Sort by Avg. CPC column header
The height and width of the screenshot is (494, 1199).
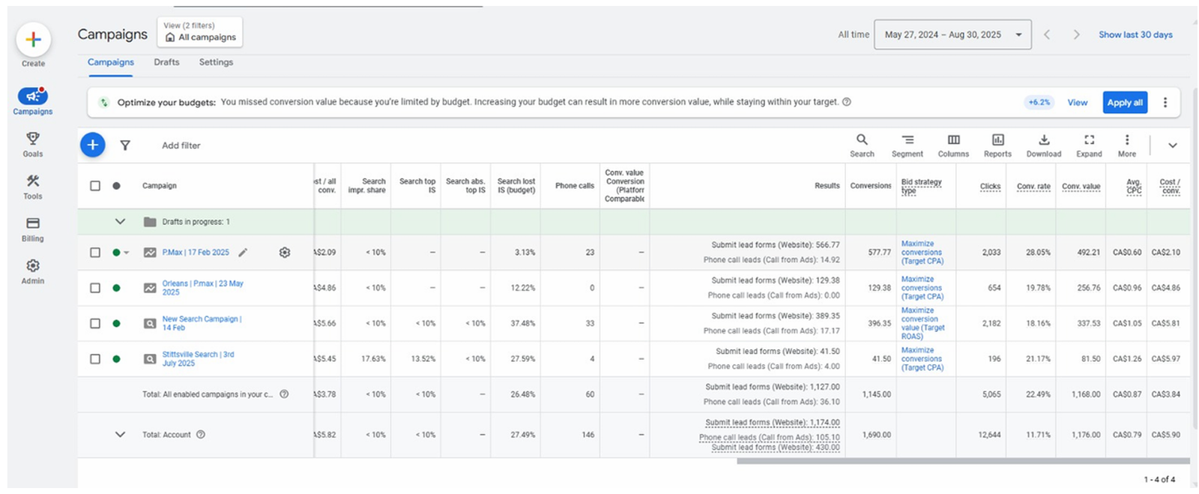[1134, 186]
